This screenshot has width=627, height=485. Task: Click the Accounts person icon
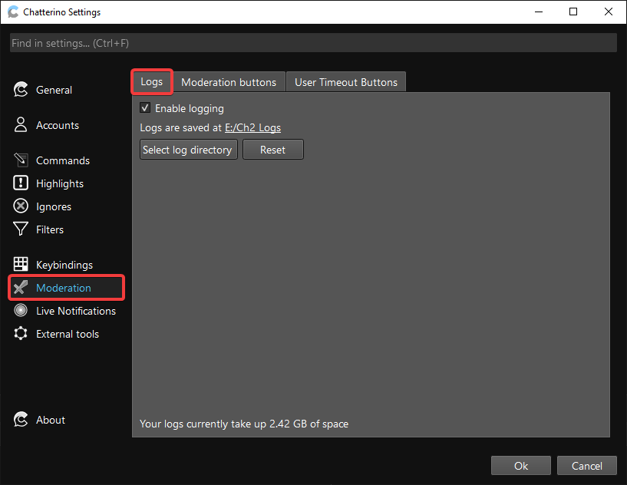point(21,125)
